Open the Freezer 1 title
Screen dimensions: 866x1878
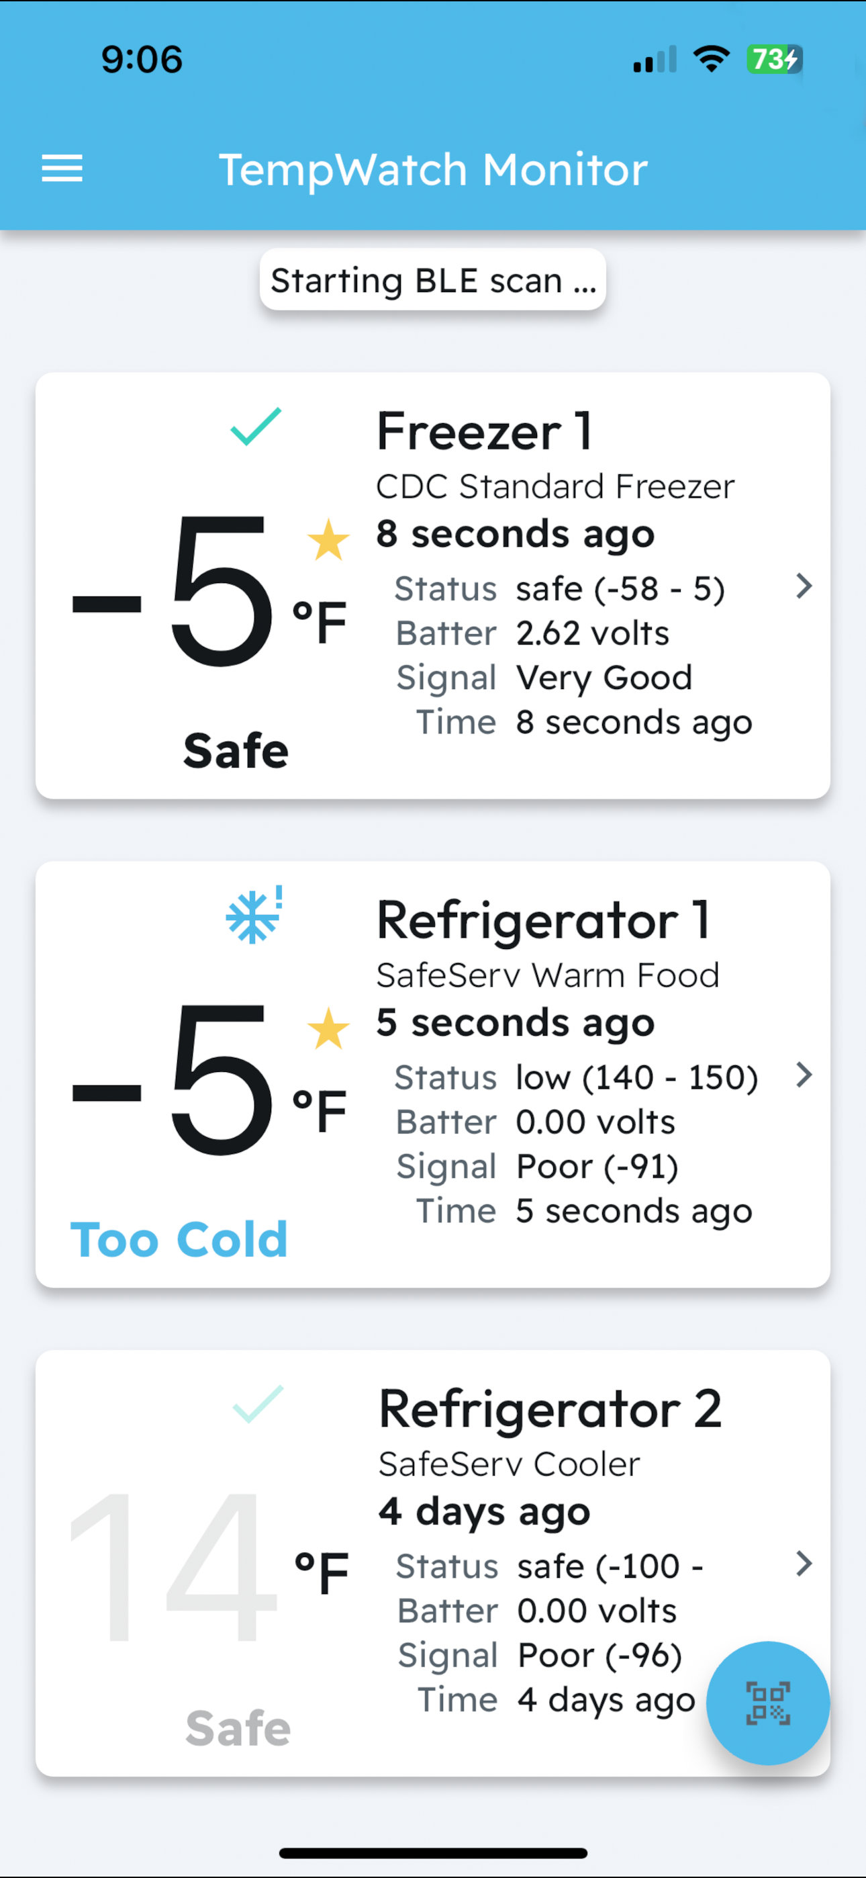[484, 431]
